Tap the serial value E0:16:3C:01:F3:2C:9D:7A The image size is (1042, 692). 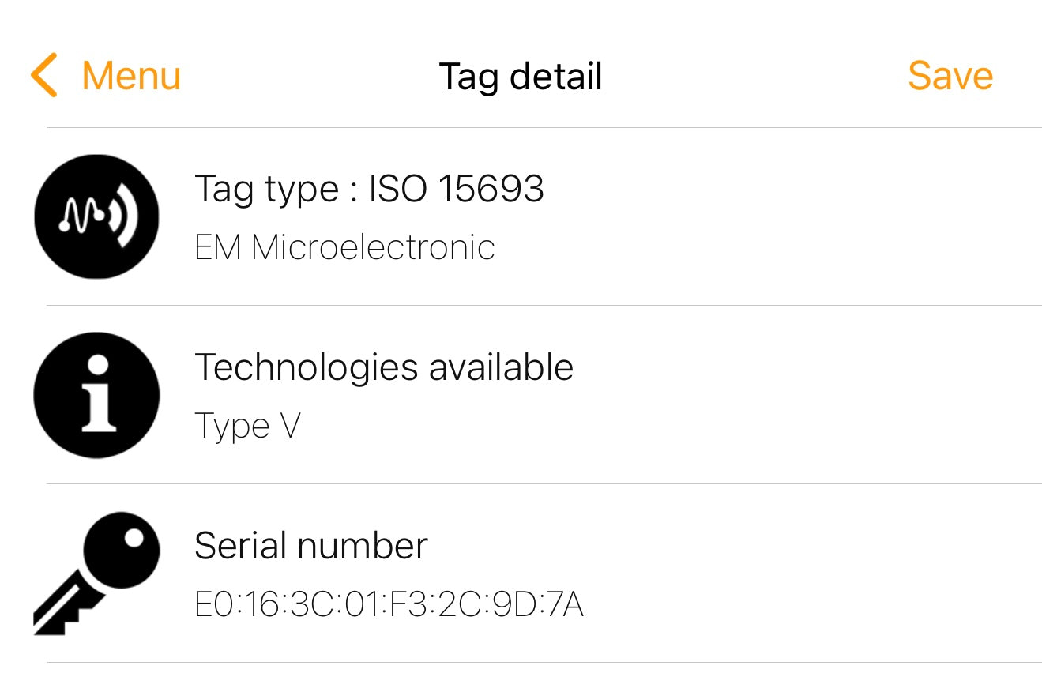click(x=389, y=605)
